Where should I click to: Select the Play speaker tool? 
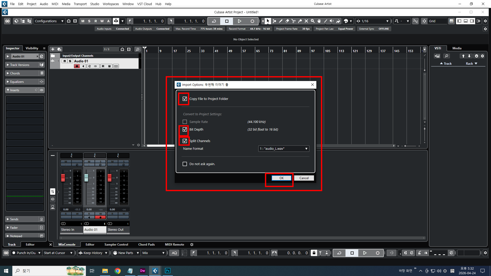[332, 21]
